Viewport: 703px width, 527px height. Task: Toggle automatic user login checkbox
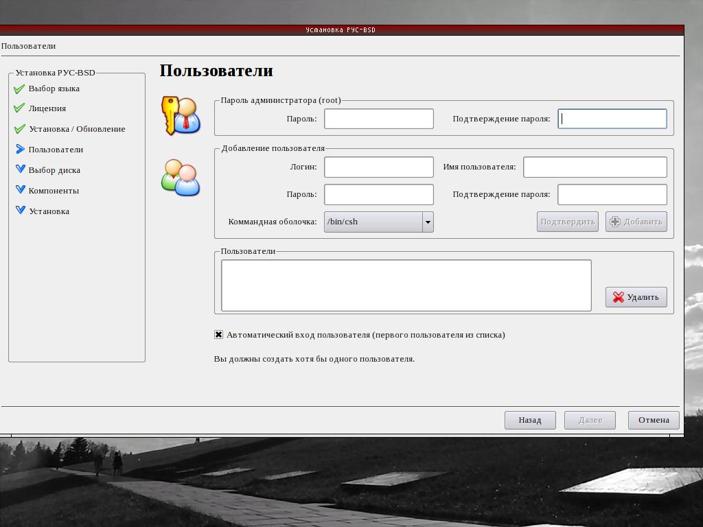coord(218,335)
